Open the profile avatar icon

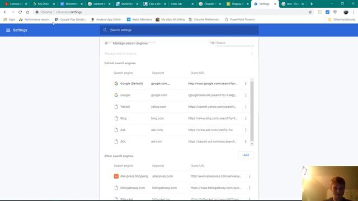click(x=346, y=12)
